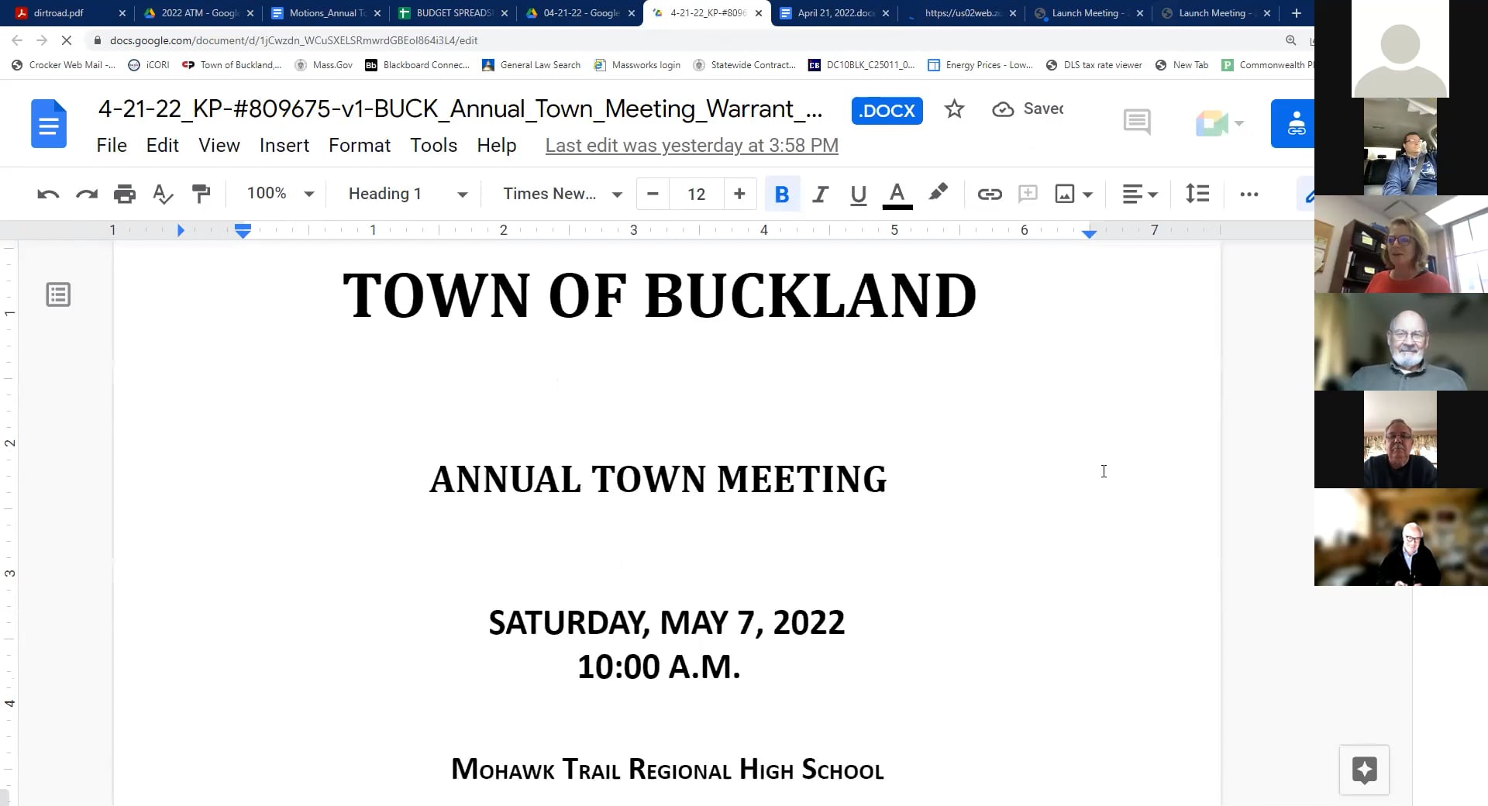Screen dimensions: 1488x806
Task: Click the .DOCX format badge
Action: 887,111
